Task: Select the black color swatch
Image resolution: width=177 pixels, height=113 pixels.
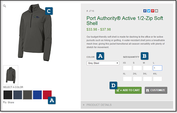Action: (x=8, y=95)
